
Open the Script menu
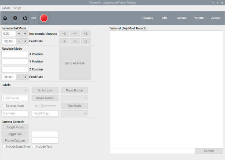[x=17, y=8]
